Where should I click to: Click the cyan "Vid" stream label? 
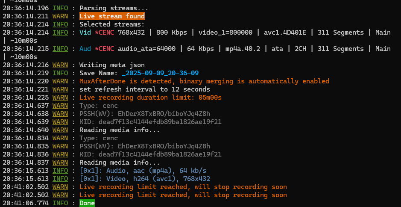(x=85, y=33)
